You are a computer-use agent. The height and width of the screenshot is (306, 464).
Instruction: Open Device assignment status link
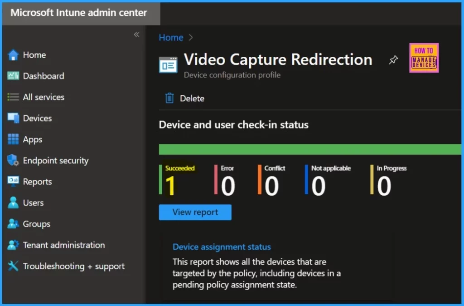(x=222, y=247)
